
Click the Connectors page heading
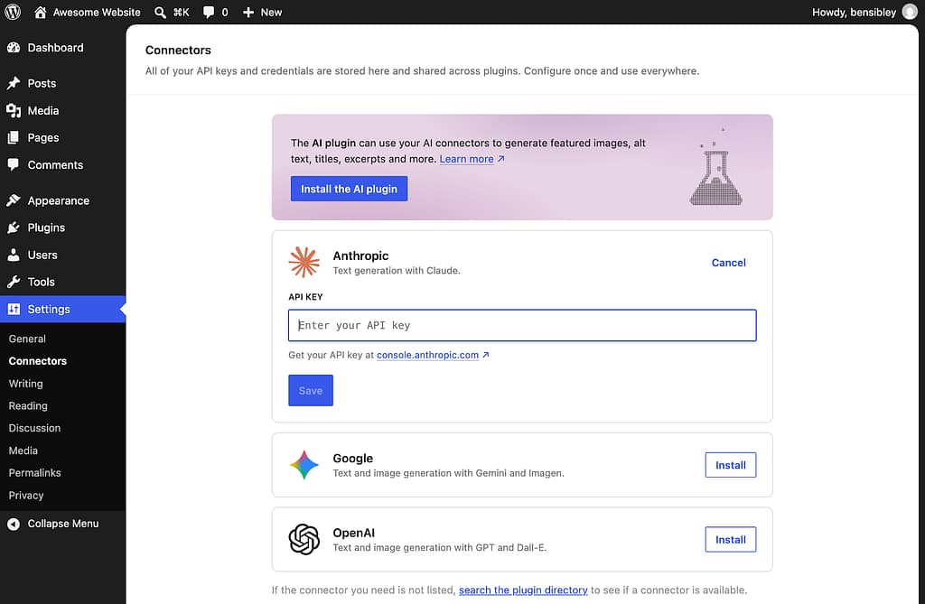[178, 51]
